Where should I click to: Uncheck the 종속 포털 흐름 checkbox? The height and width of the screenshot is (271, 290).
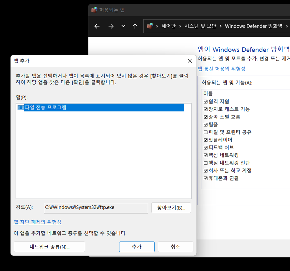coord(205,117)
